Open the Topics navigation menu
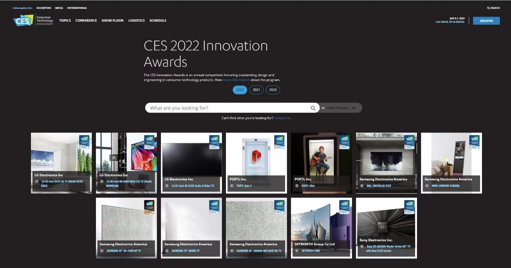Screen dimensions: 511x268 (x=65, y=20)
